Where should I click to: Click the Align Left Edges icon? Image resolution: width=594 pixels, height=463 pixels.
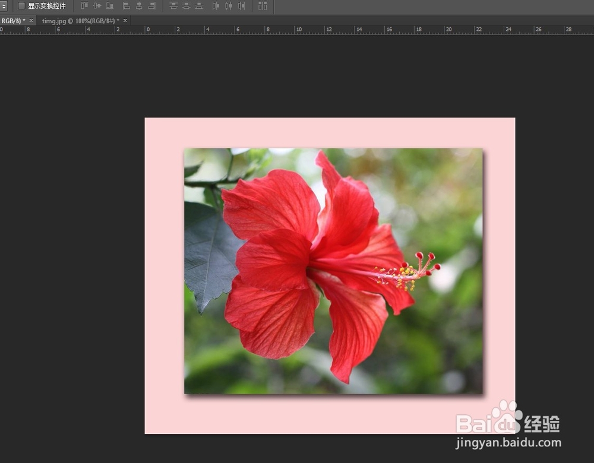127,6
